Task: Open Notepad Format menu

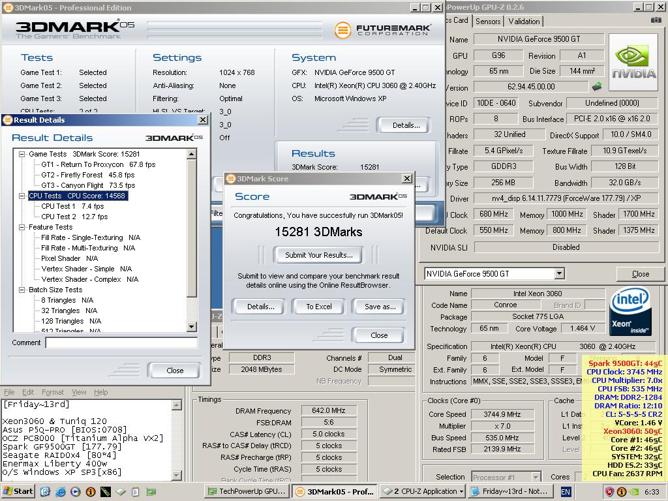Action: point(53,392)
